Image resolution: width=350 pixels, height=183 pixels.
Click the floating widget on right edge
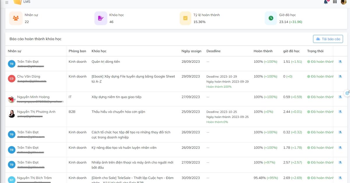click(347, 93)
